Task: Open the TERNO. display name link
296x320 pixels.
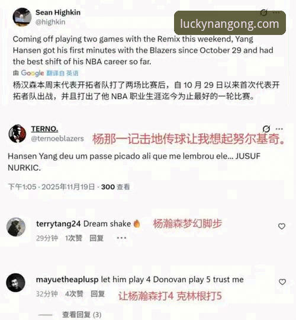Action: click(x=44, y=129)
